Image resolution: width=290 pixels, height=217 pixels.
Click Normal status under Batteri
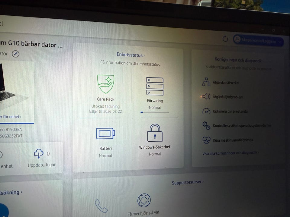105,156
